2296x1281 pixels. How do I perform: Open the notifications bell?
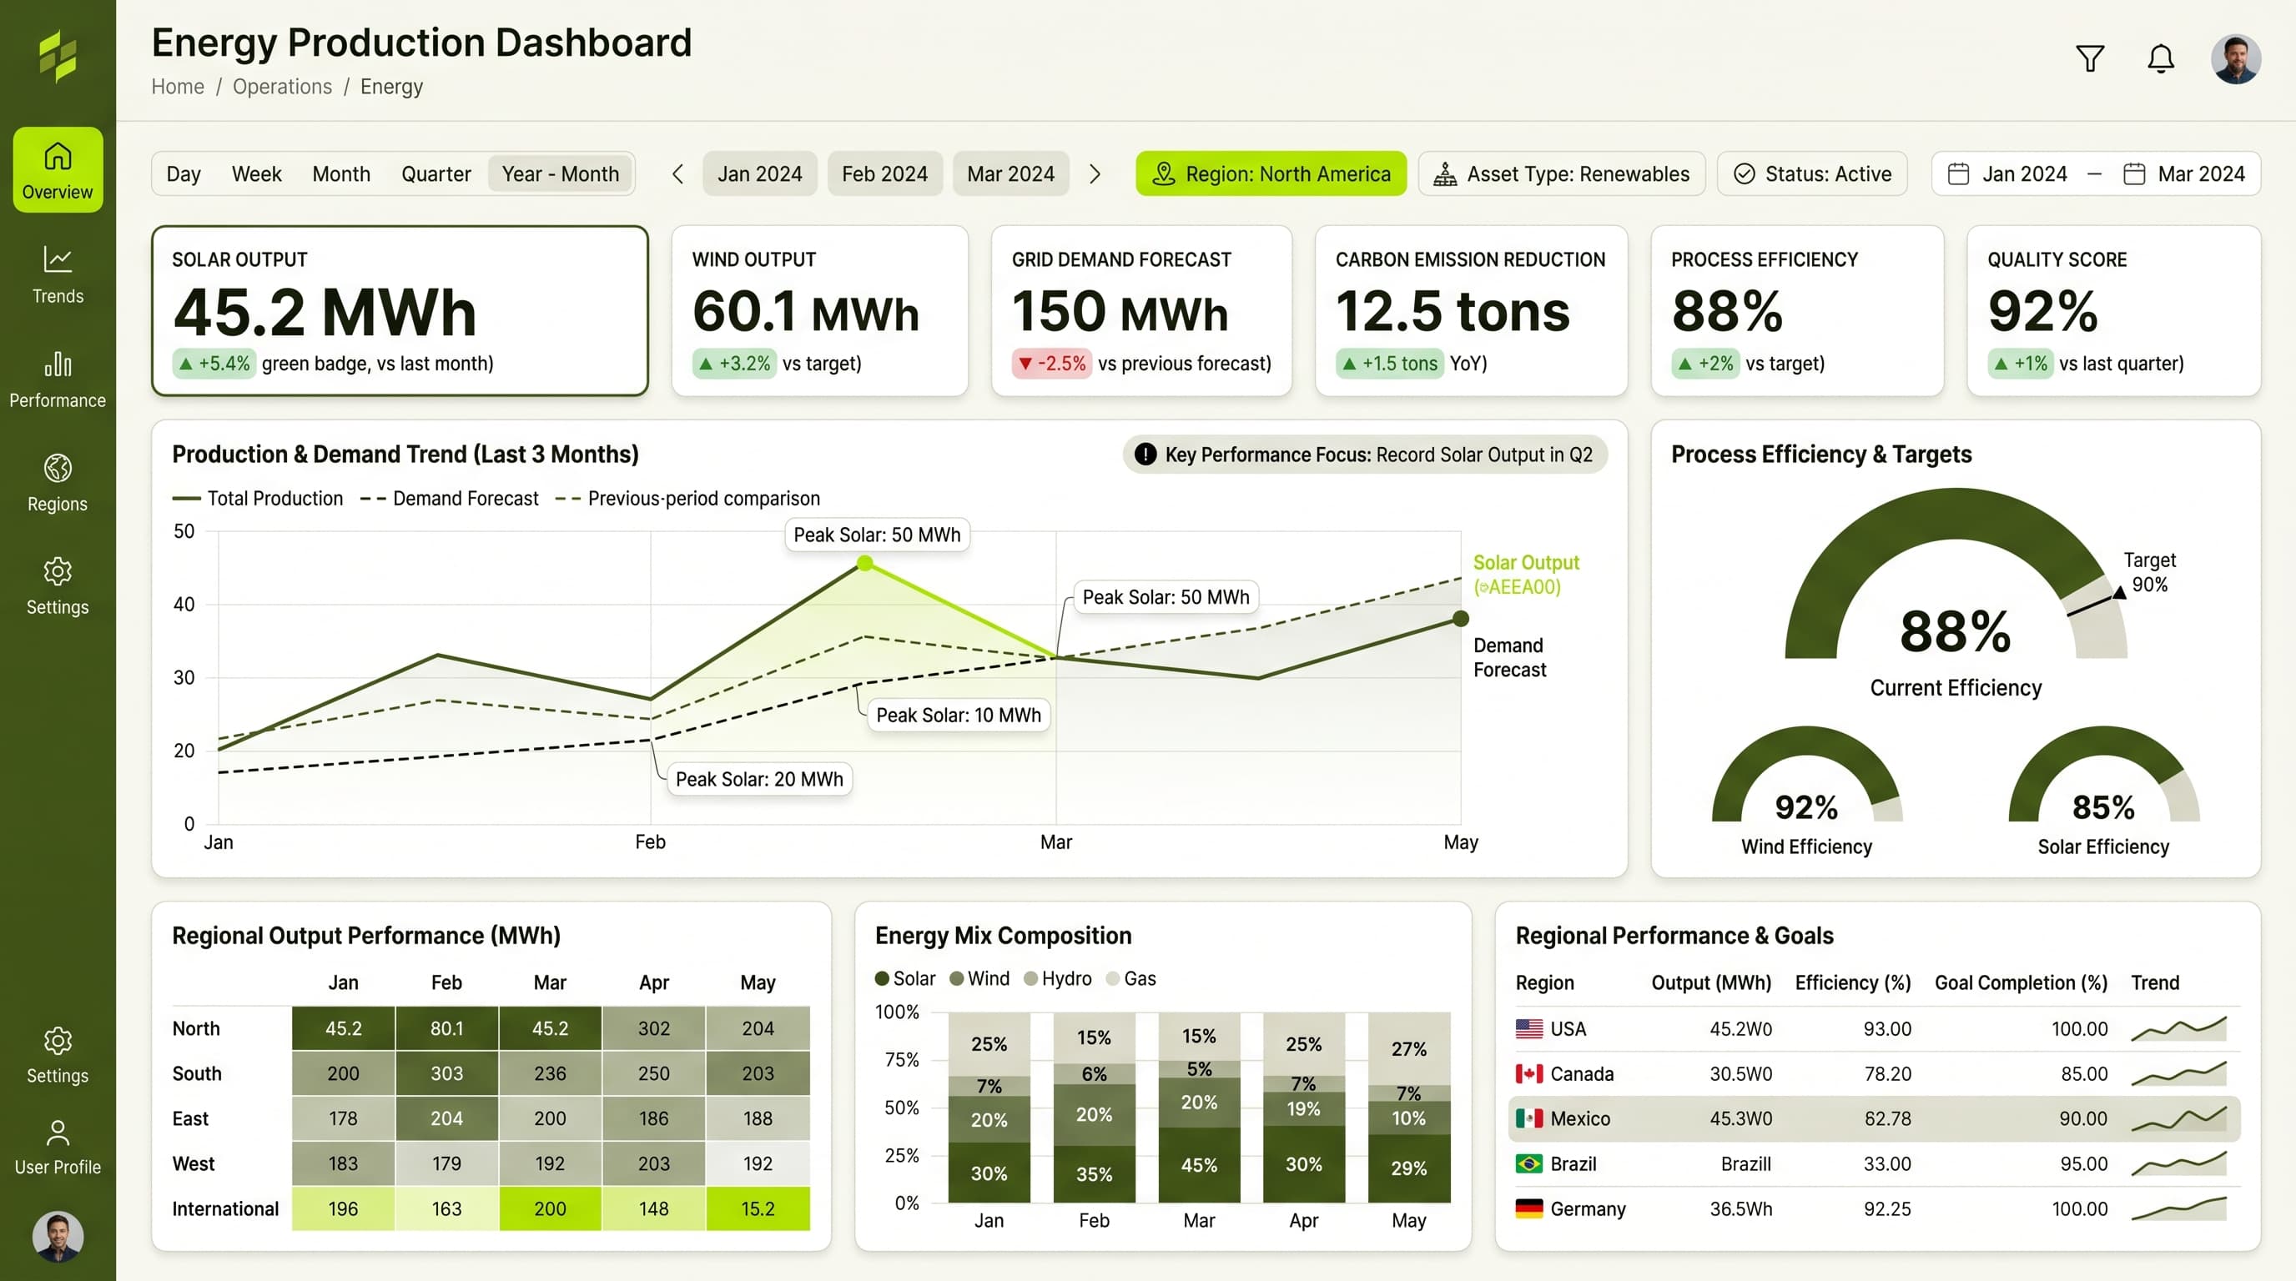[2161, 58]
